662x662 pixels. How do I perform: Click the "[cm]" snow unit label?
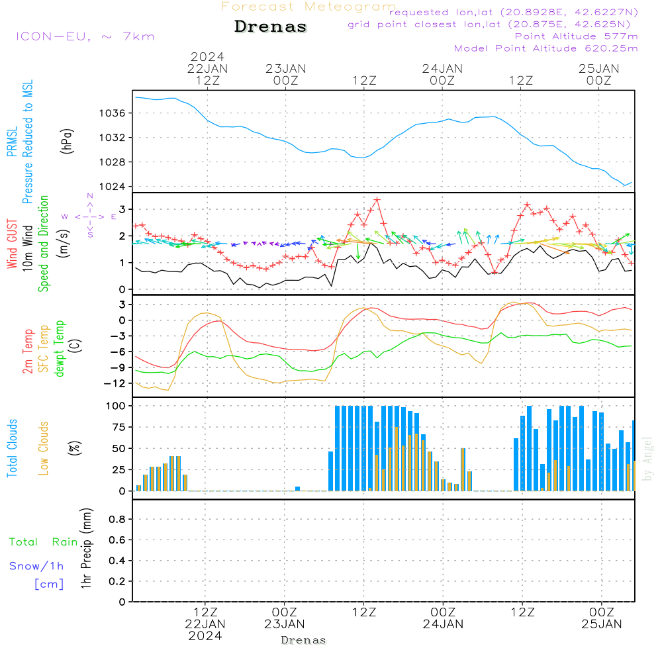tap(49, 585)
